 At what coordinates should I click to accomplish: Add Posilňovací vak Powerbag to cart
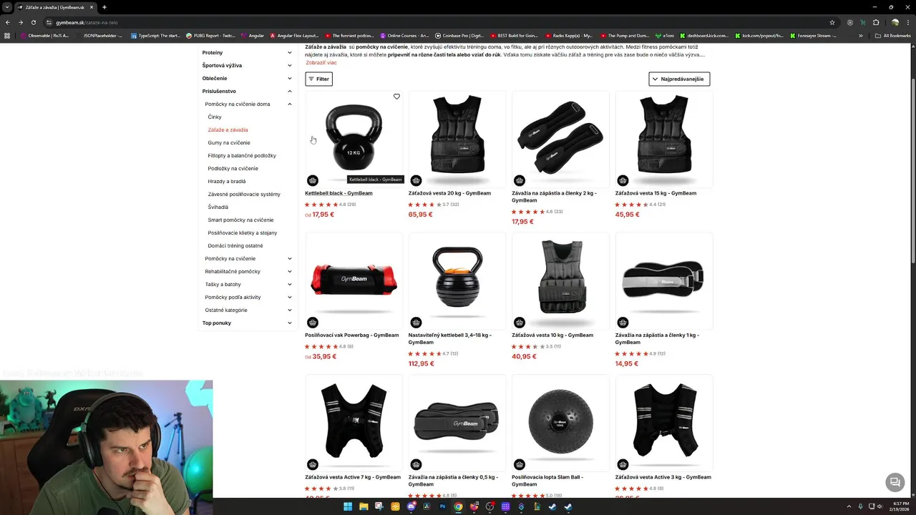point(313,323)
